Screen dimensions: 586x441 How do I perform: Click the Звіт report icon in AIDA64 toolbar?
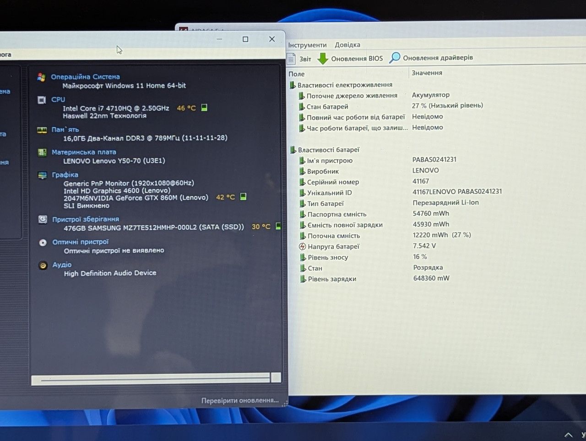tap(291, 59)
